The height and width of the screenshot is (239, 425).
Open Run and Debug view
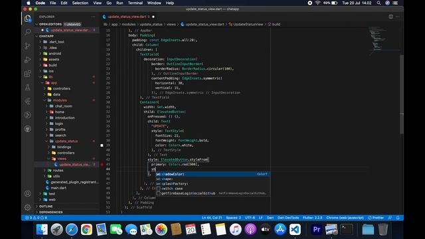[x=28, y=60]
